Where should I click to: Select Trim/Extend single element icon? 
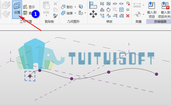point(115,16)
